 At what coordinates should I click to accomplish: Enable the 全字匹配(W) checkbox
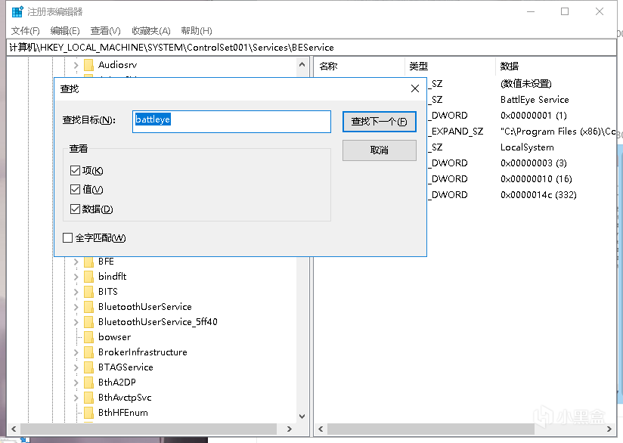point(67,237)
